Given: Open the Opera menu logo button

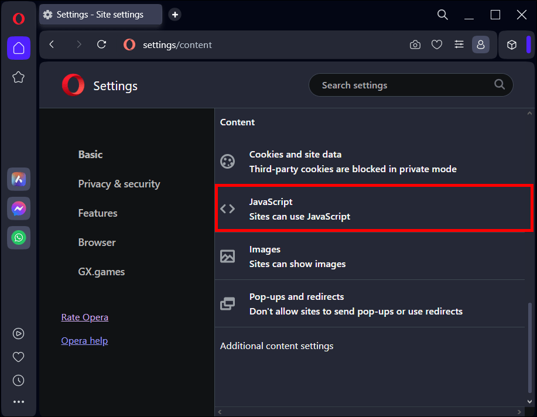Looking at the screenshot, I should pos(18,19).
